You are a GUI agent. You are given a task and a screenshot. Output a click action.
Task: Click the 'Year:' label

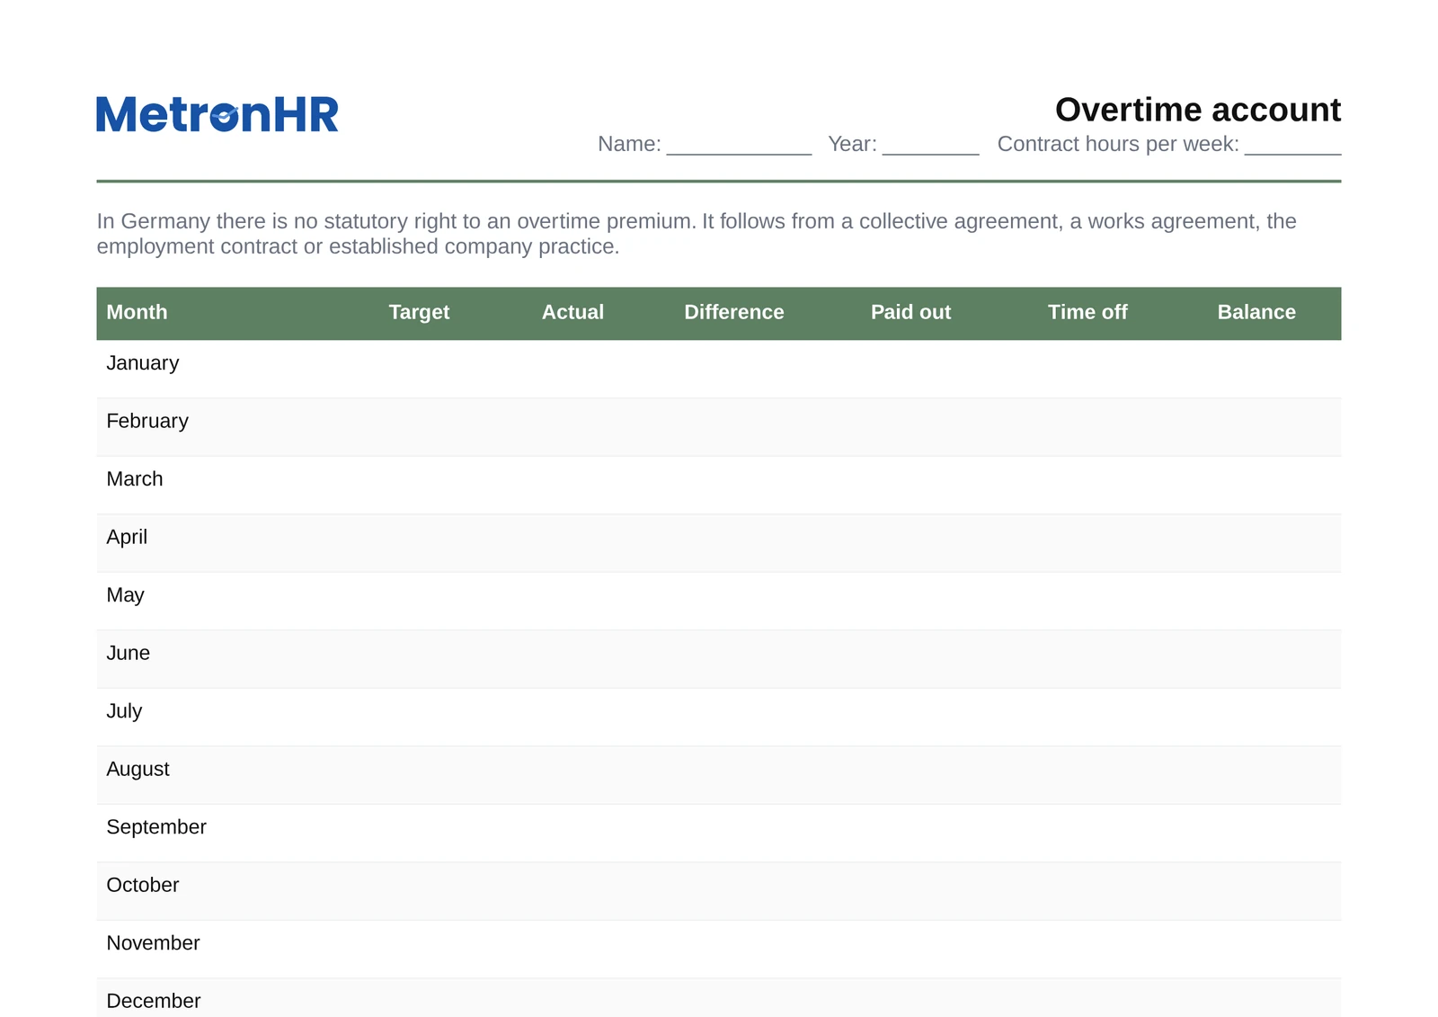852,144
